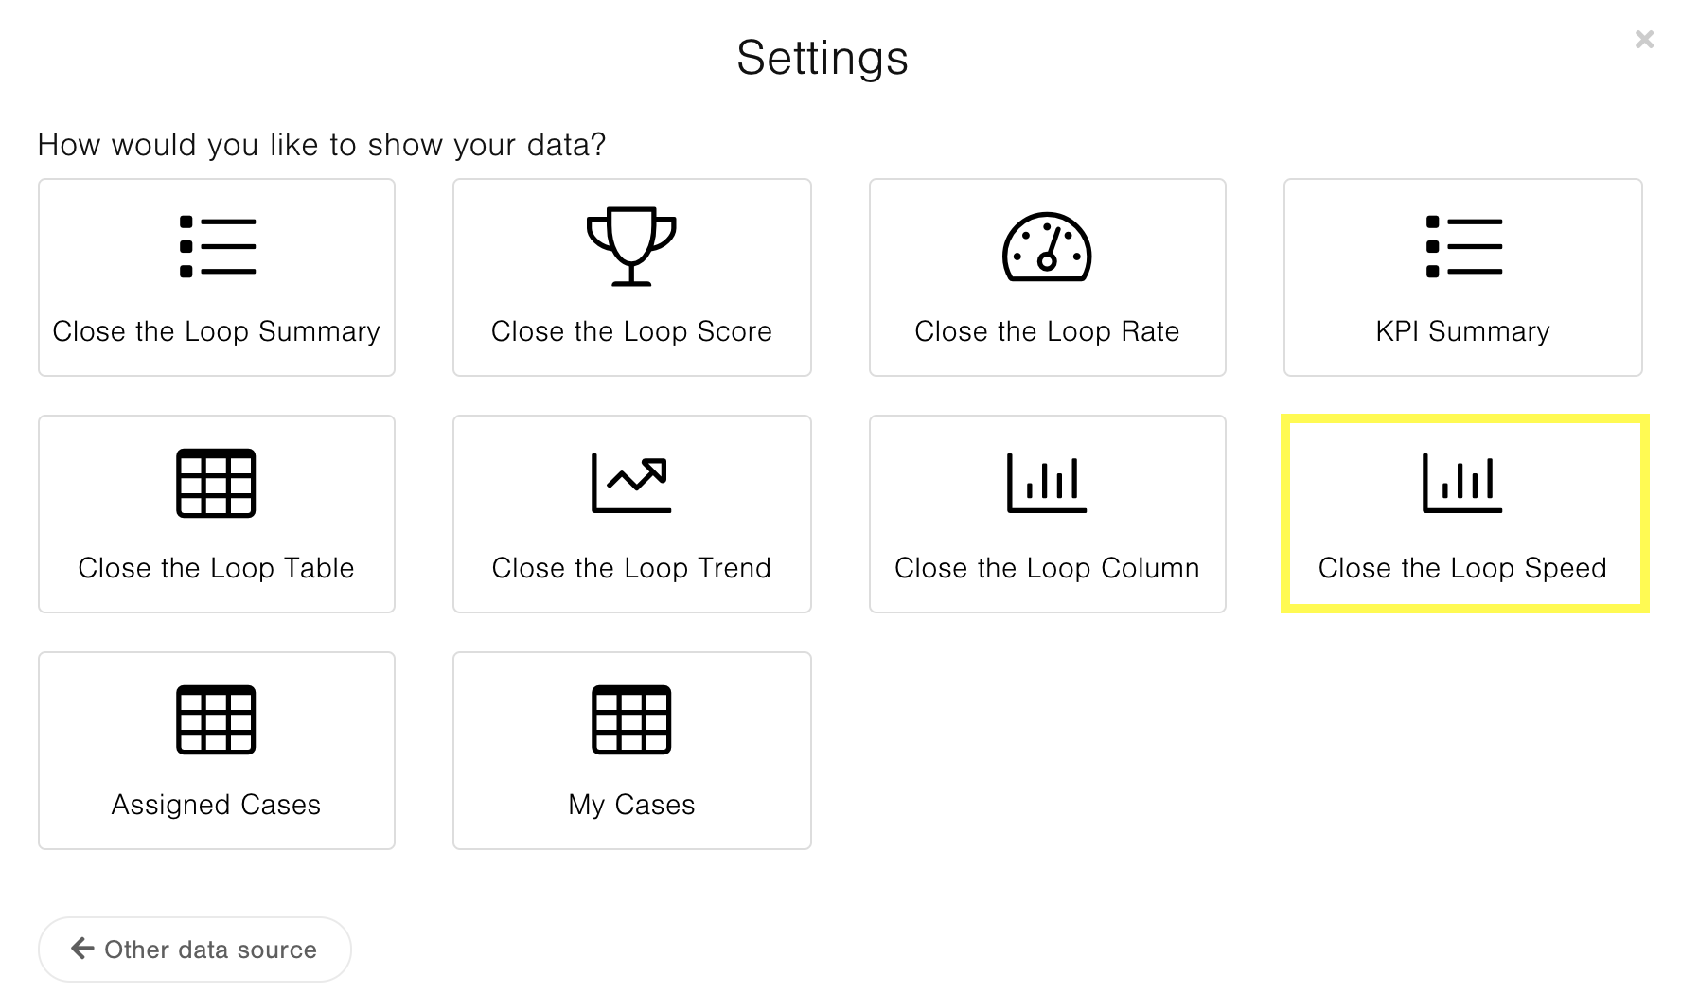Screen dimensions: 1681x994
Task: Click the bar chart icon on Close the Loop Speed
Action: tap(1462, 483)
